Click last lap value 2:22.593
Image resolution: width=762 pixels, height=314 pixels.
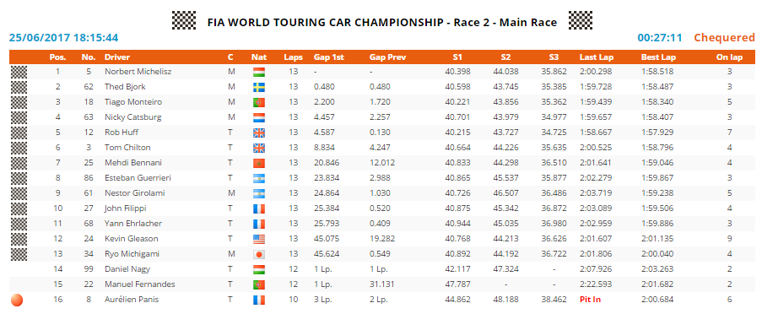coord(596,284)
